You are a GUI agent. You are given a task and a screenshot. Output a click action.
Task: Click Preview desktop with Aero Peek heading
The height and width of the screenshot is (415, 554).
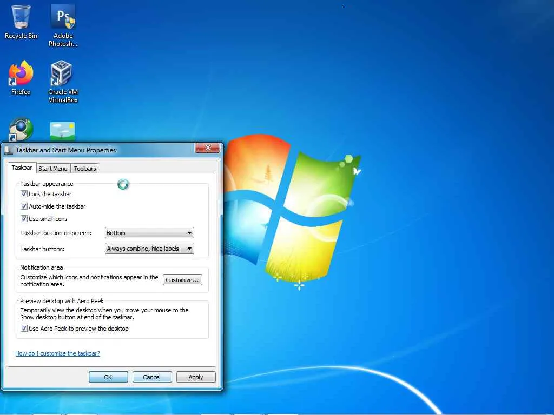(62, 301)
